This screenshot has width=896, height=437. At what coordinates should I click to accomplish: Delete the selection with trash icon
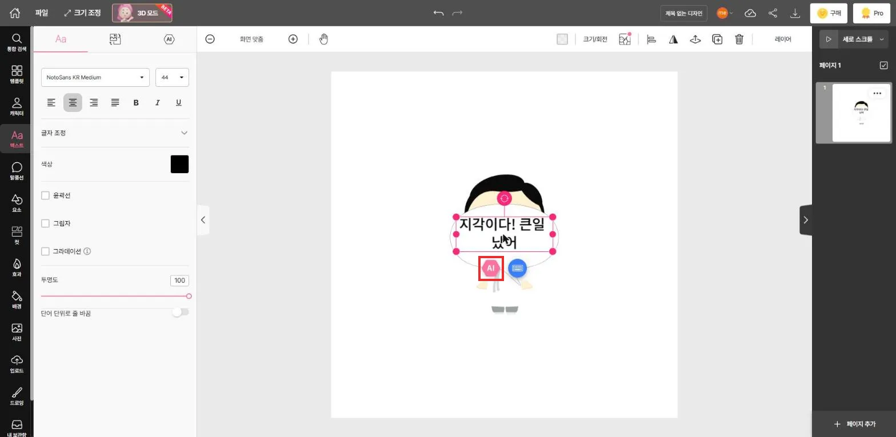pyautogui.click(x=739, y=39)
